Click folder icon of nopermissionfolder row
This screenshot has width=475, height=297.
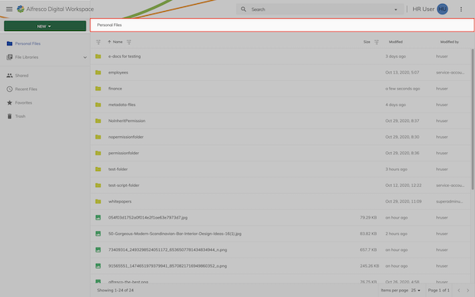[x=98, y=137]
